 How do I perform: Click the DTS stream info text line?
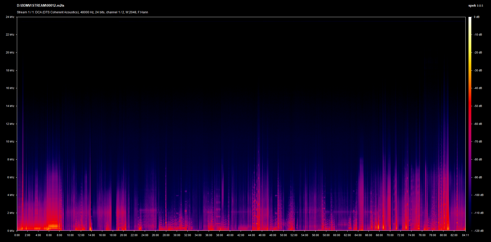(82, 12)
